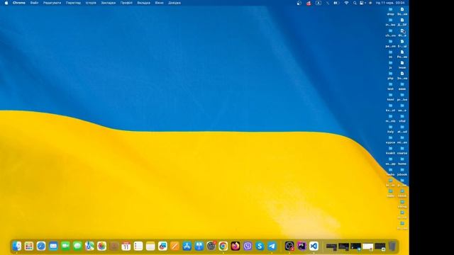Select the 'php' folder on desktop
454x255 pixels.
[391, 76]
